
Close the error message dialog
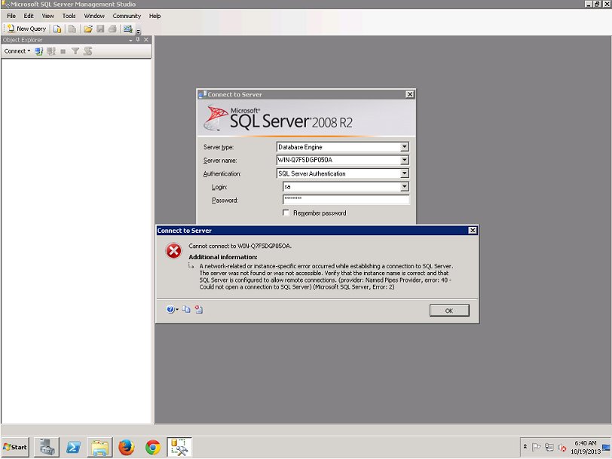click(x=473, y=231)
